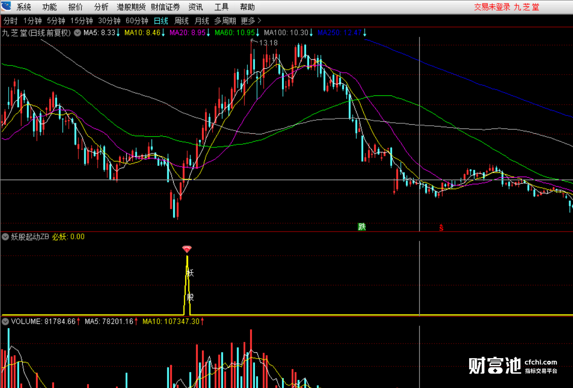Expand the 更多 period options
Viewport: 573px width, 388px height.
pos(252,21)
